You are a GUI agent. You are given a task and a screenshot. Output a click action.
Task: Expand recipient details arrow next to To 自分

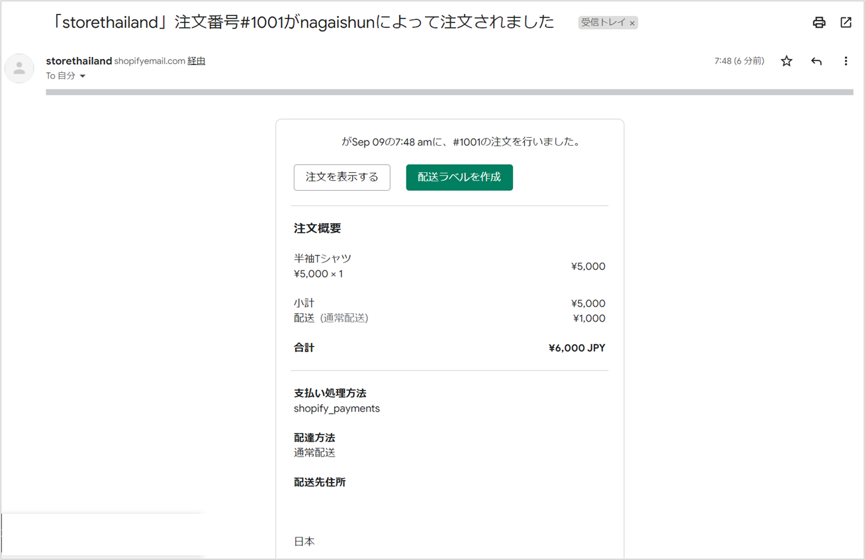click(83, 76)
